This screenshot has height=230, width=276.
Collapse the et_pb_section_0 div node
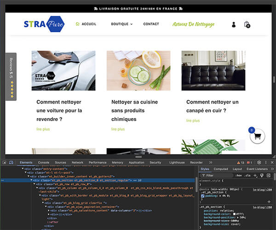[x=31, y=180]
